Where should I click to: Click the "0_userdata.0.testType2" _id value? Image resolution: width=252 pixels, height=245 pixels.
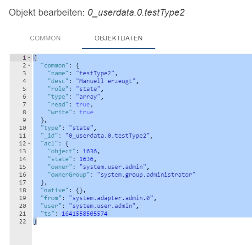[107, 135]
